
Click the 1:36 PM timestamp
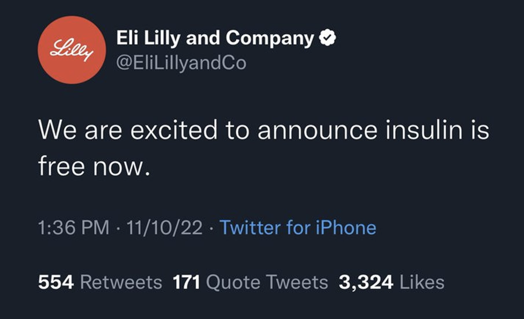(x=74, y=228)
